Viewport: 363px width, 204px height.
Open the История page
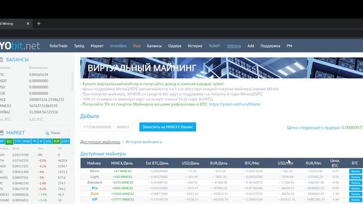(x=195, y=46)
